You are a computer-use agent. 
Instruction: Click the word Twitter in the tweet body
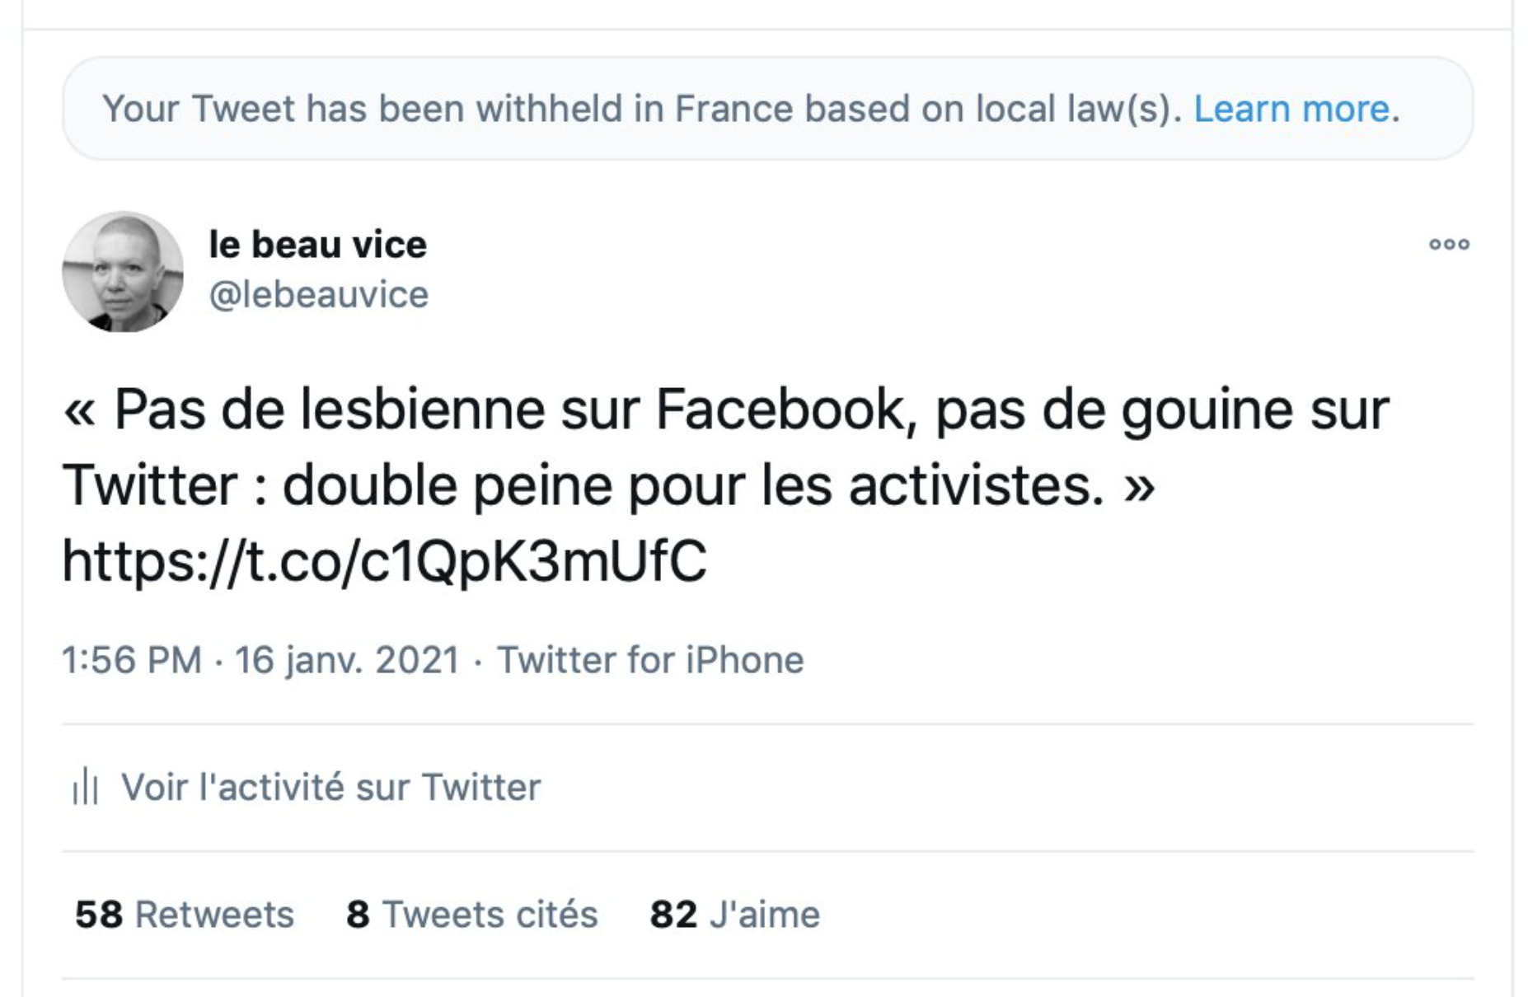click(149, 485)
